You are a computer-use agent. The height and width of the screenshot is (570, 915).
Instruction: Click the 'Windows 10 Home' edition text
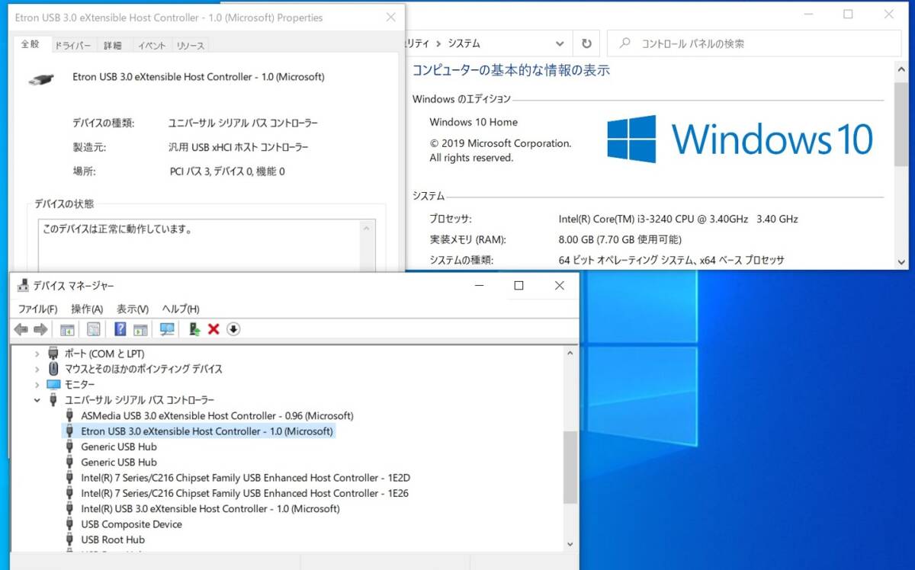474,122
